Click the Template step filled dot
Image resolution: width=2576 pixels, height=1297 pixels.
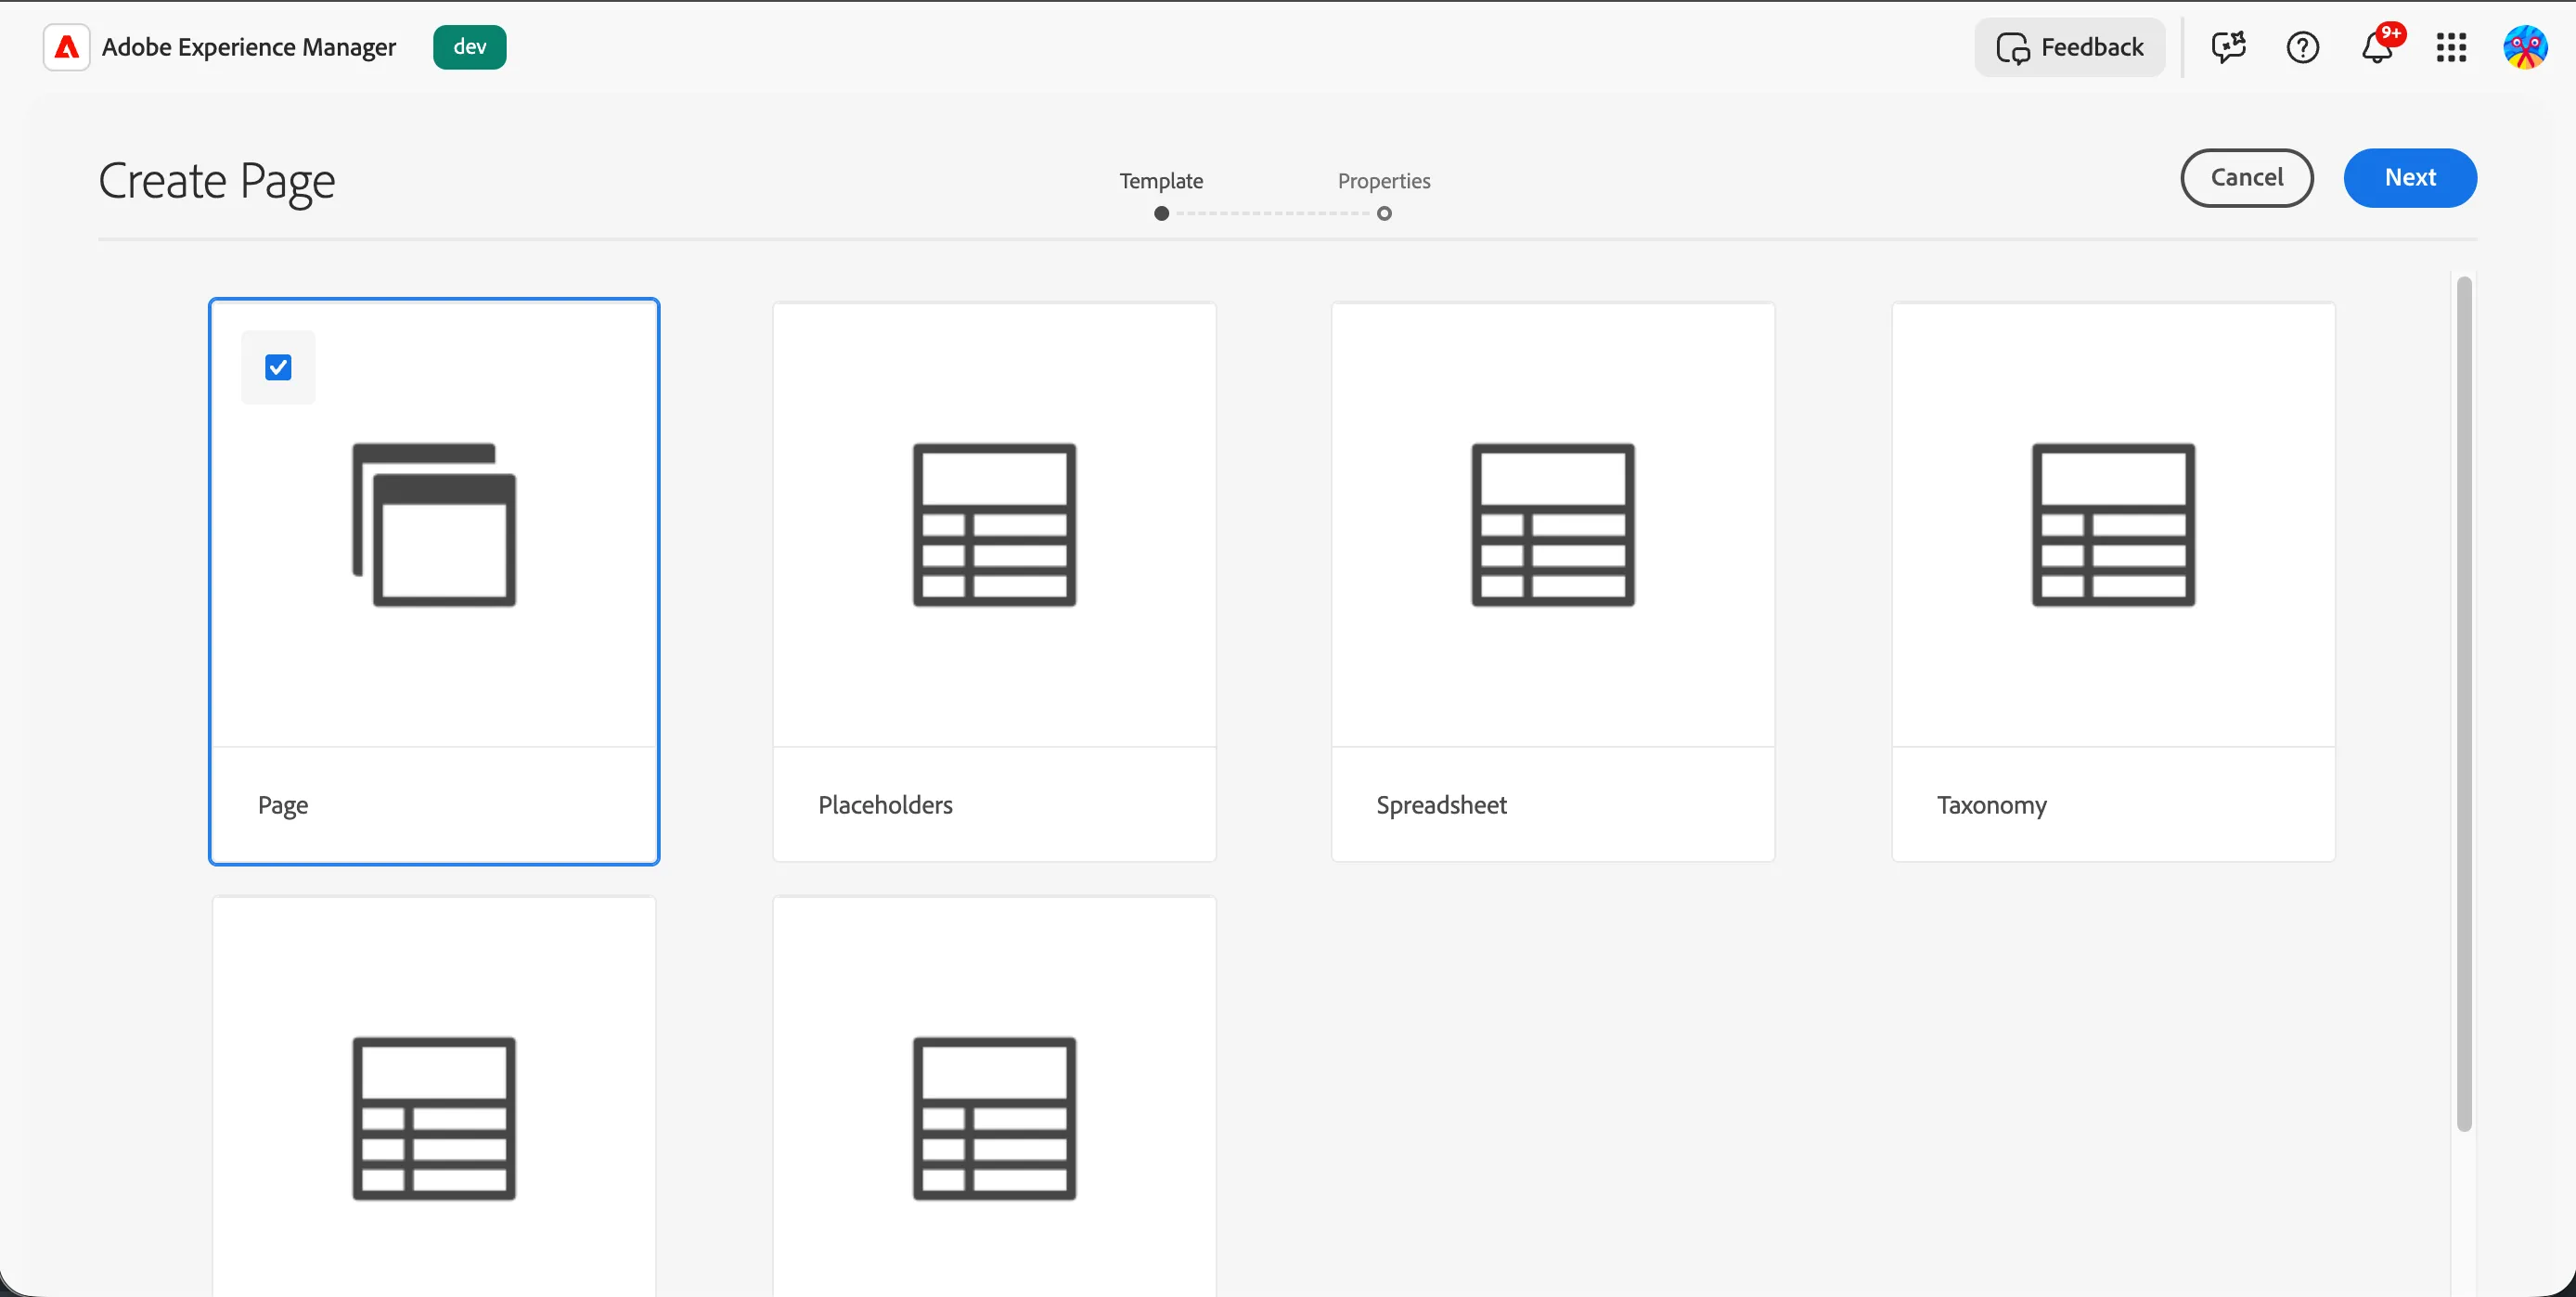click(x=1161, y=213)
